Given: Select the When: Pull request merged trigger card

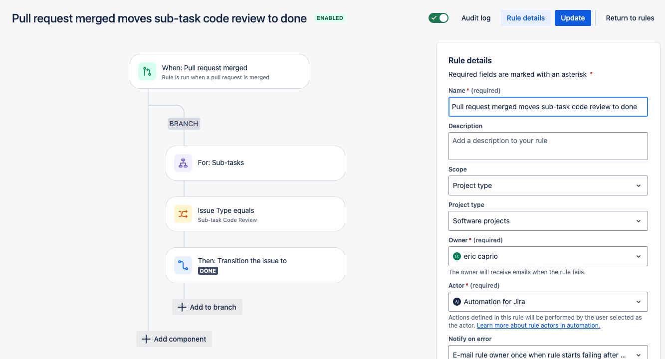Looking at the screenshot, I should pos(220,71).
